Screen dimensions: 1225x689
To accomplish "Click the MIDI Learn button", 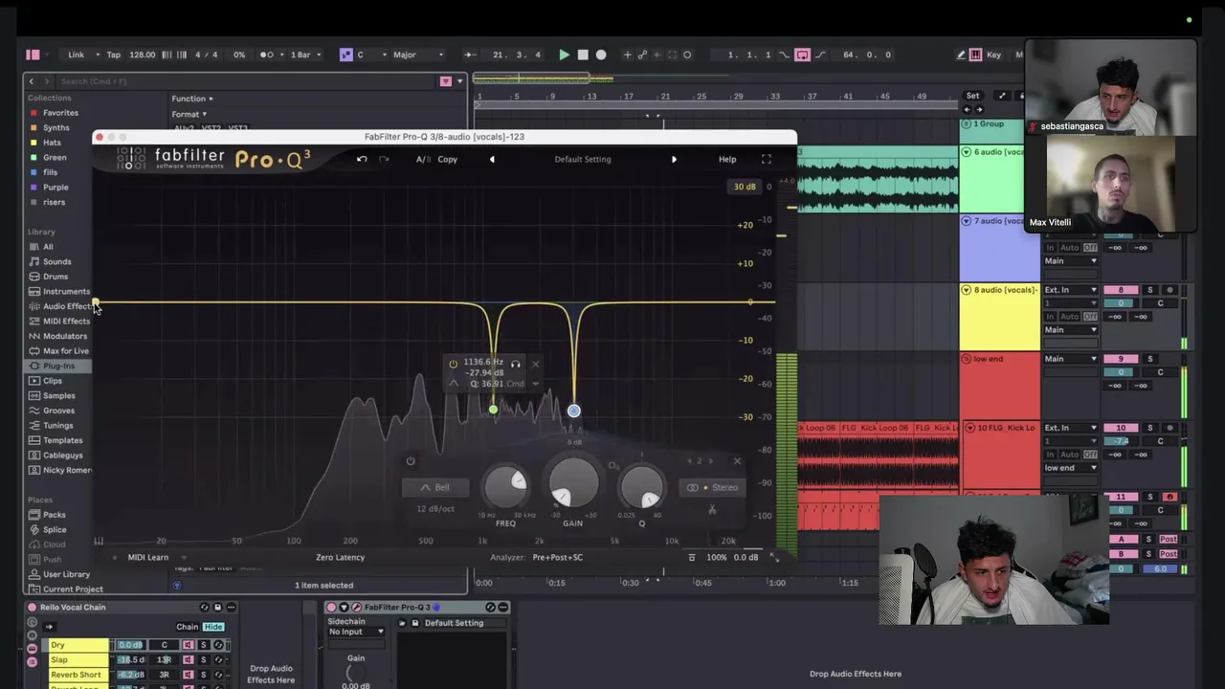I will 147,557.
